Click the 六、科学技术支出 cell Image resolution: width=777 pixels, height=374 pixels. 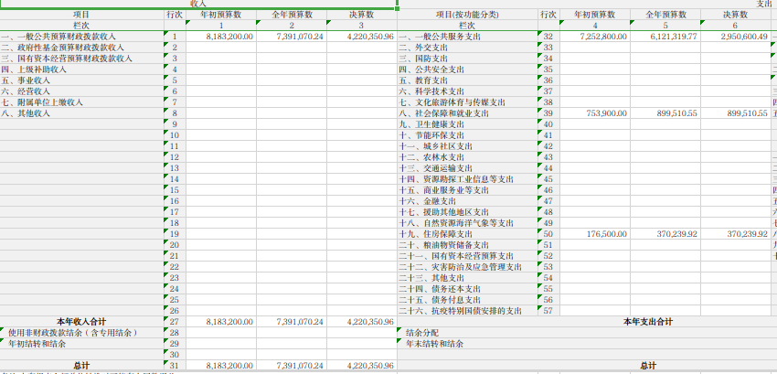point(467,91)
